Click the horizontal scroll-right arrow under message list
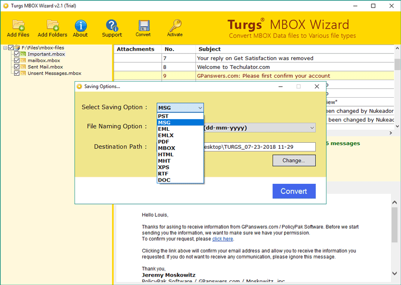Viewport: 401px width, 285px height. click(391, 133)
